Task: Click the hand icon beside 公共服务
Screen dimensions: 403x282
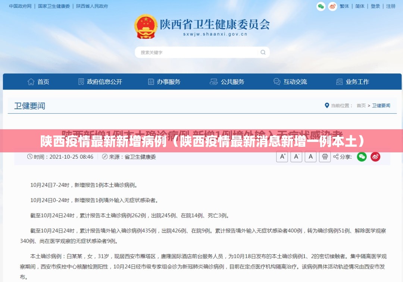Action: (x=213, y=82)
